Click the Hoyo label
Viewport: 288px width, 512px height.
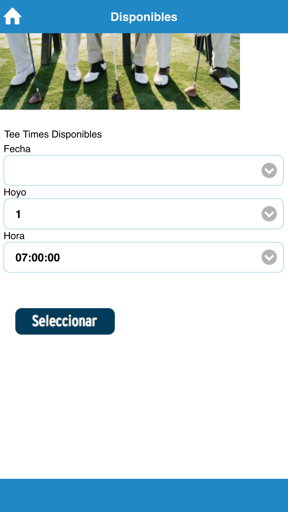[15, 192]
